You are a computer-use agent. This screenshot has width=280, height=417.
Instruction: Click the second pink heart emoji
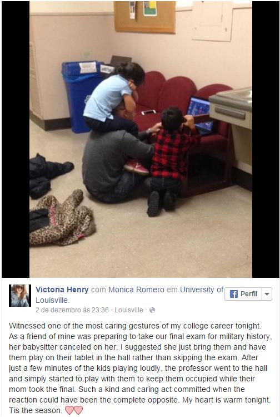[x=78, y=410]
